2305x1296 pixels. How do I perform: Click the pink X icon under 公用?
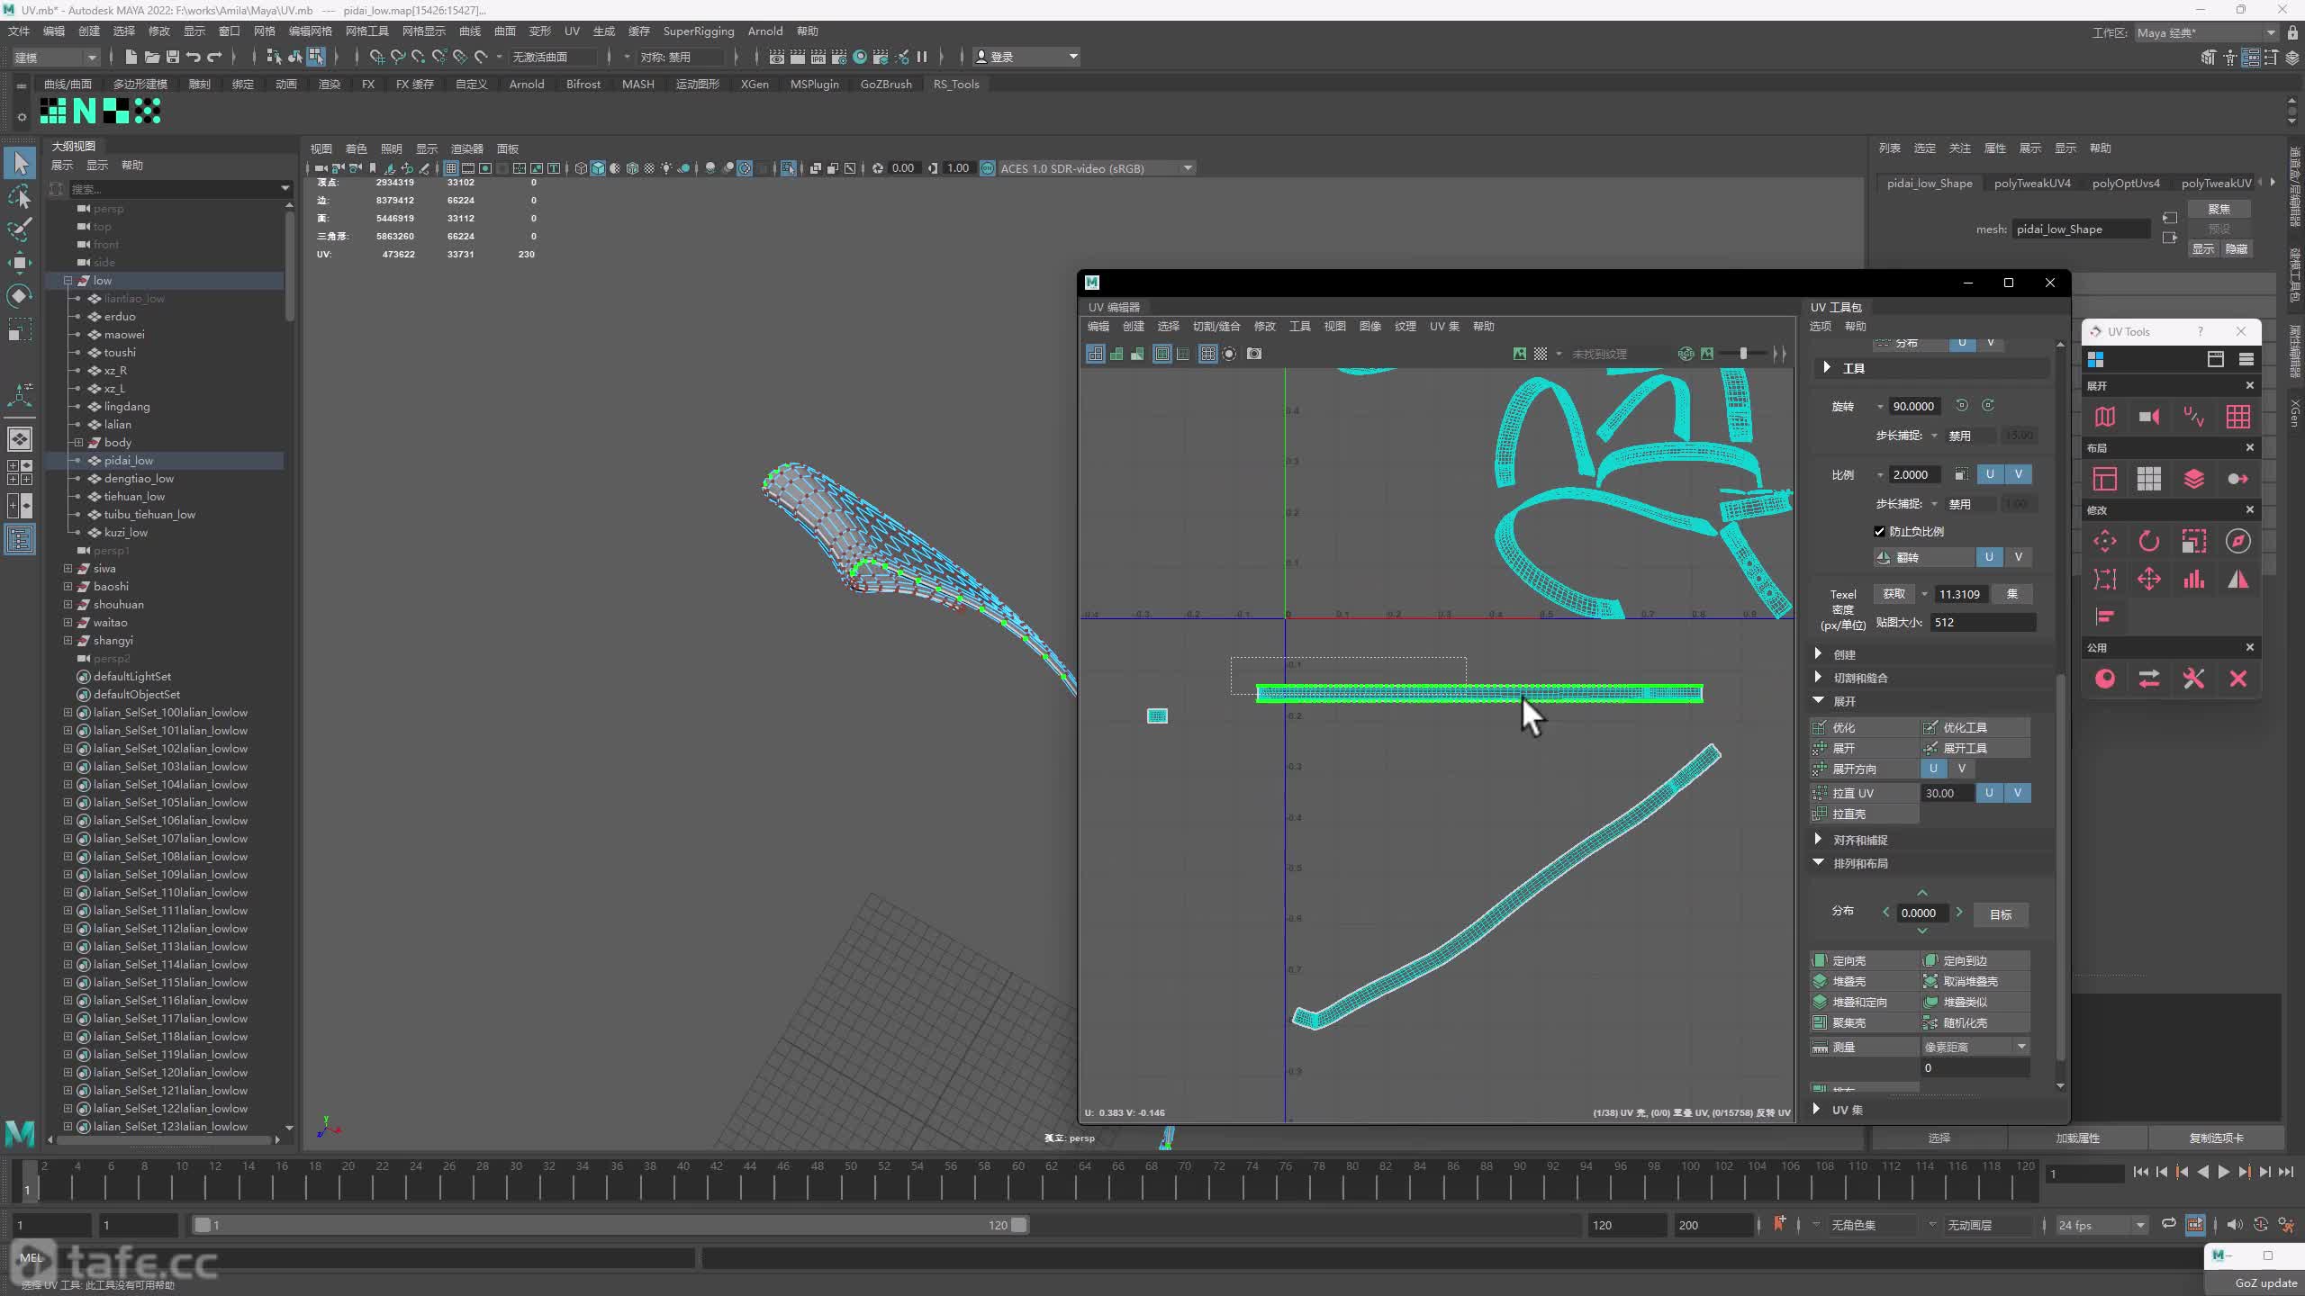[2238, 679]
